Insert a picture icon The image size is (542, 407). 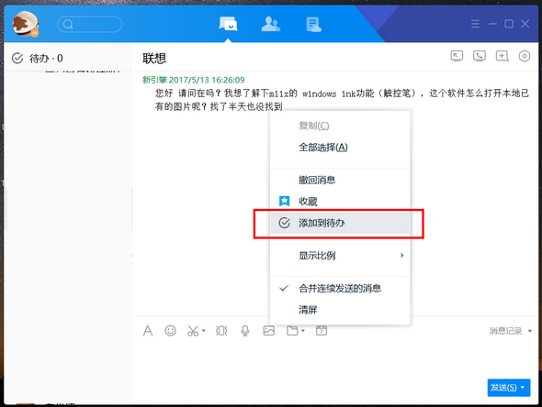point(269,331)
